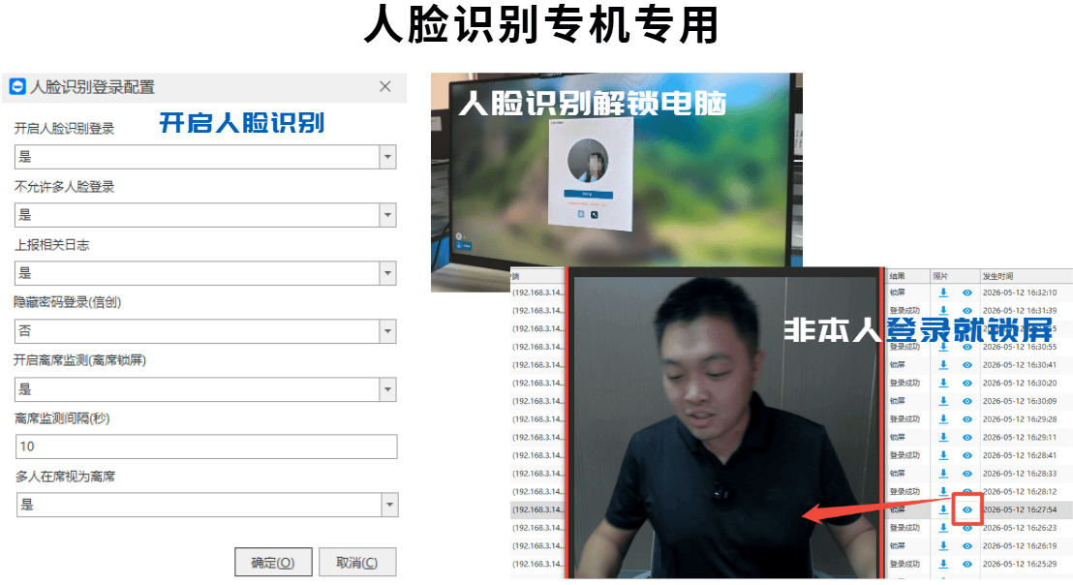
Task: Download photo for the 16:30:41 record
Action: [943, 365]
